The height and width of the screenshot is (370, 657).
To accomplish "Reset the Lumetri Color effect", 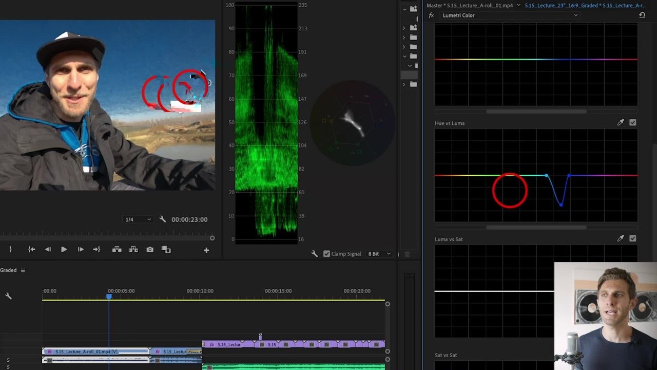I will pyautogui.click(x=642, y=15).
